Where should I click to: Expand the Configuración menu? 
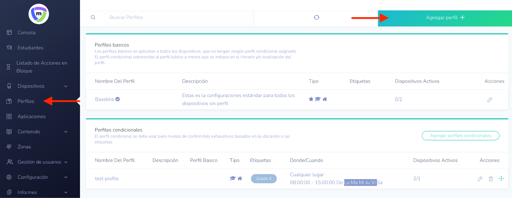[66, 177]
